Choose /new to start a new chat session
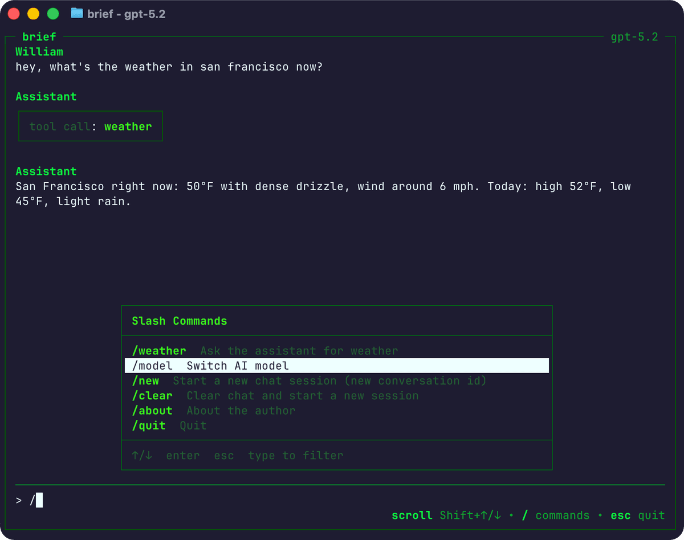Image resolution: width=684 pixels, height=540 pixels. point(145,381)
